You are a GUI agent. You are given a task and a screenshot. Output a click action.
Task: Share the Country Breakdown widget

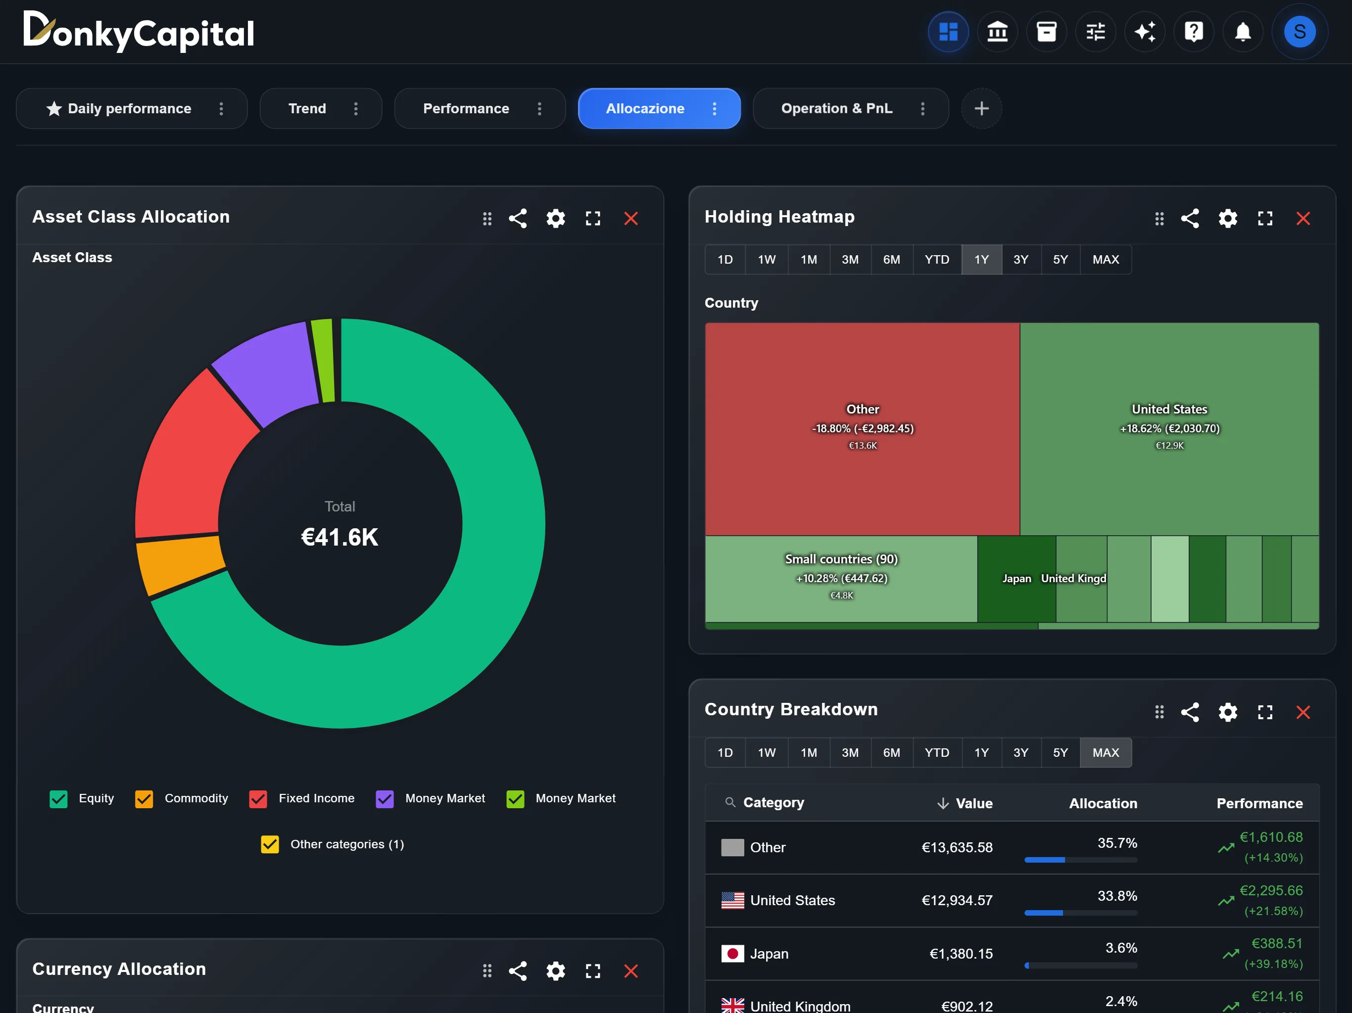(1190, 712)
